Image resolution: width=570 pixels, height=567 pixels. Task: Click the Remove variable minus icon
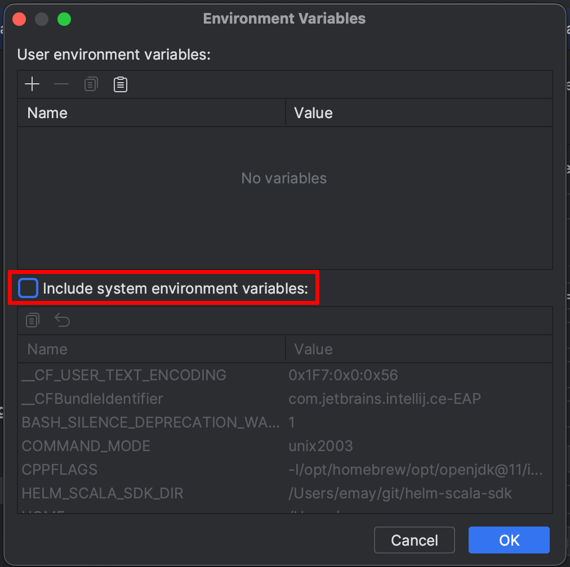click(61, 84)
